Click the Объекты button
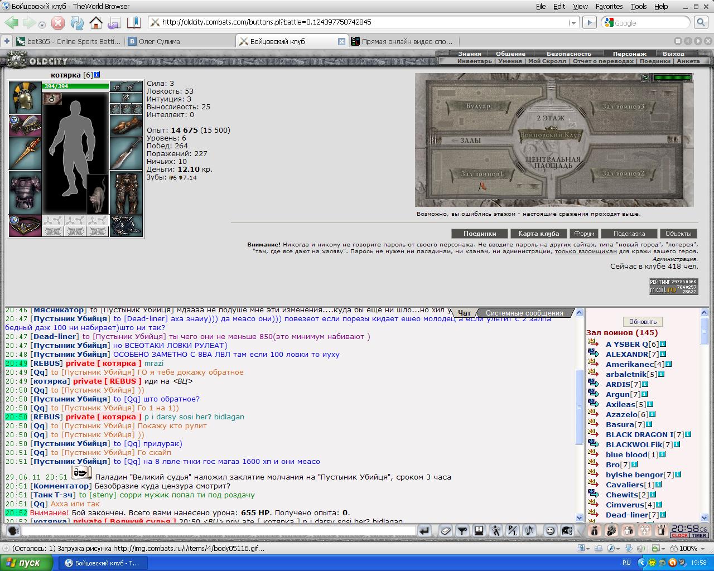This screenshot has height=571, width=714. click(x=678, y=234)
